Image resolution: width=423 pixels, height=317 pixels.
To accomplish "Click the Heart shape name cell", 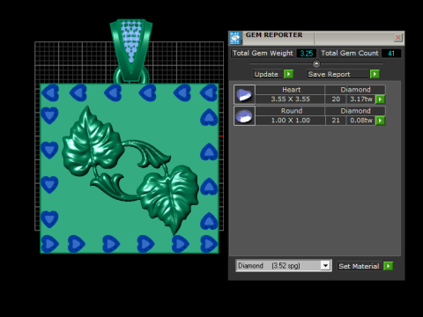I will (290, 90).
